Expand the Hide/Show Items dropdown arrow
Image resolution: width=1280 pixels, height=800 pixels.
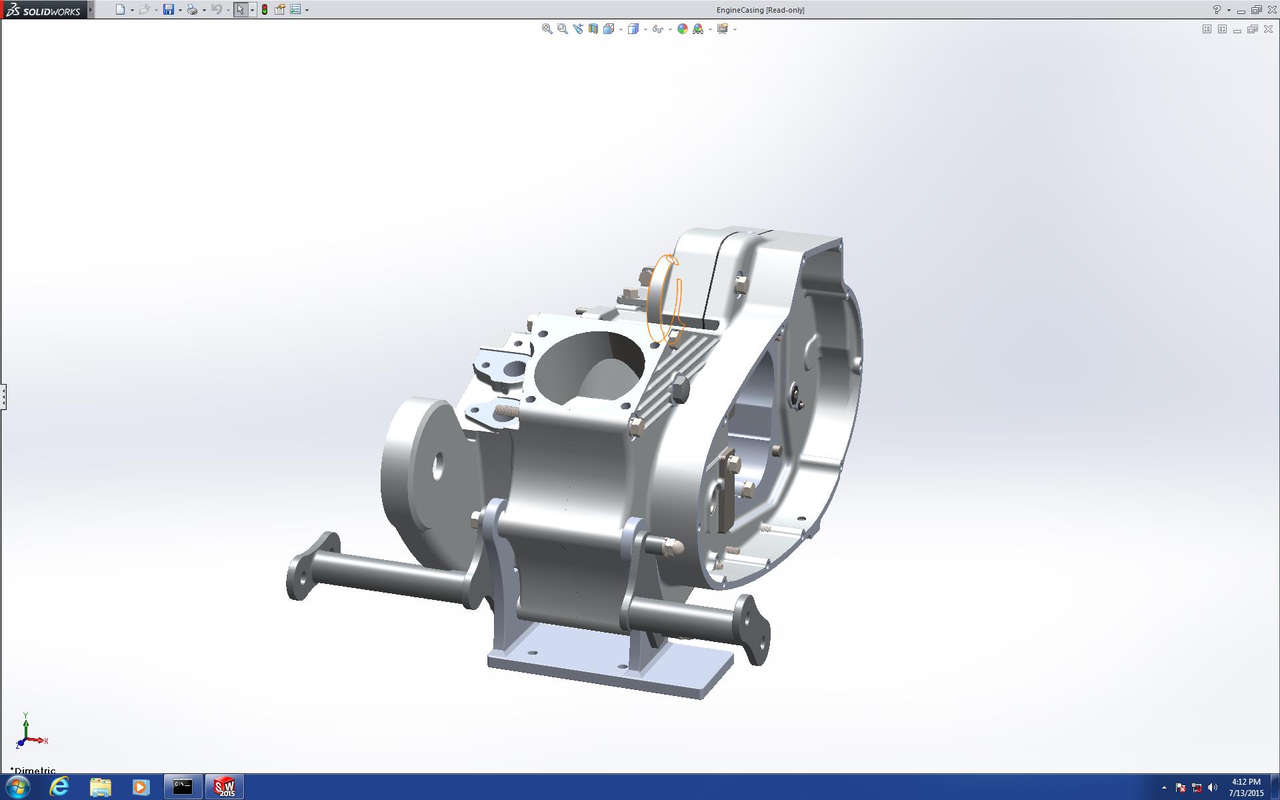coord(670,29)
